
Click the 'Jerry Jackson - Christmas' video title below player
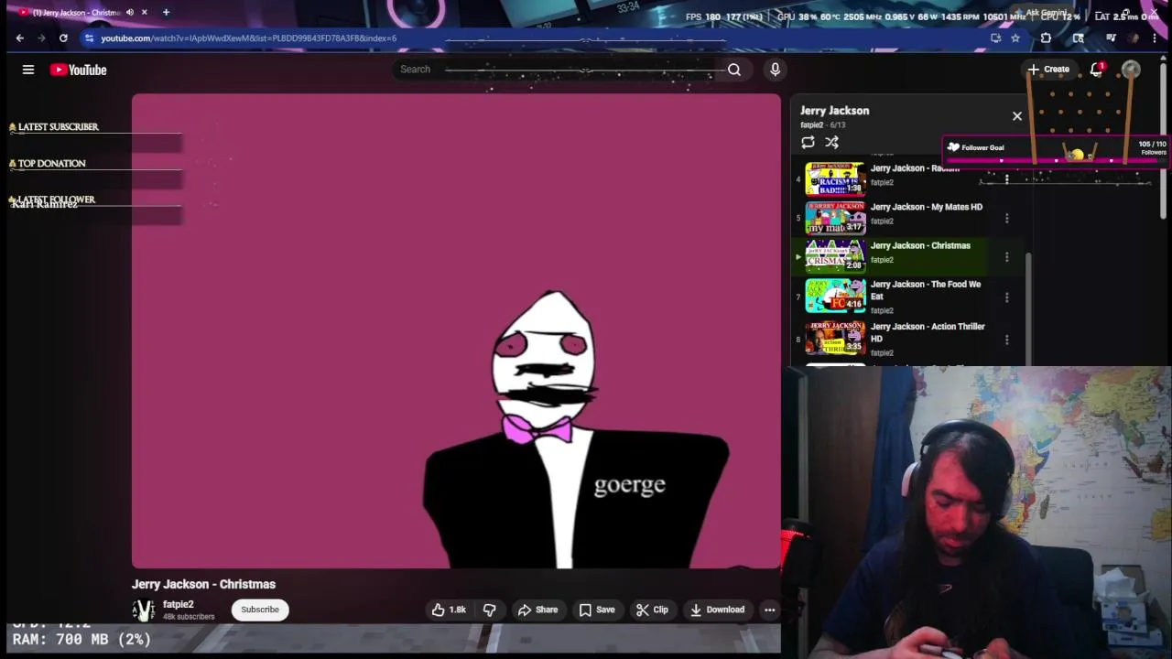click(x=203, y=584)
